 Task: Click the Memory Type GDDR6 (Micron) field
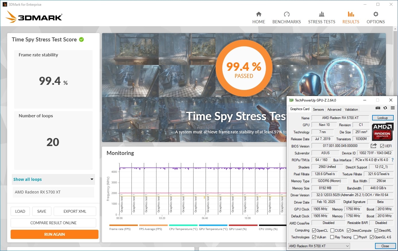(x=329, y=181)
